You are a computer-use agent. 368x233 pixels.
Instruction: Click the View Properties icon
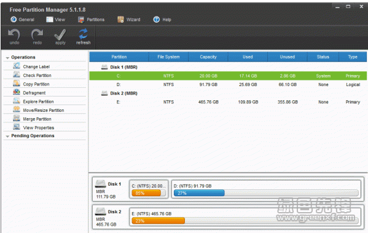17,127
